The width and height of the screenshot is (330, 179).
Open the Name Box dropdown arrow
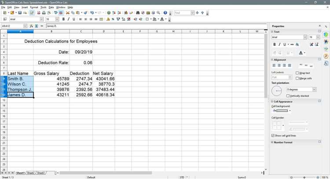point(25,26)
